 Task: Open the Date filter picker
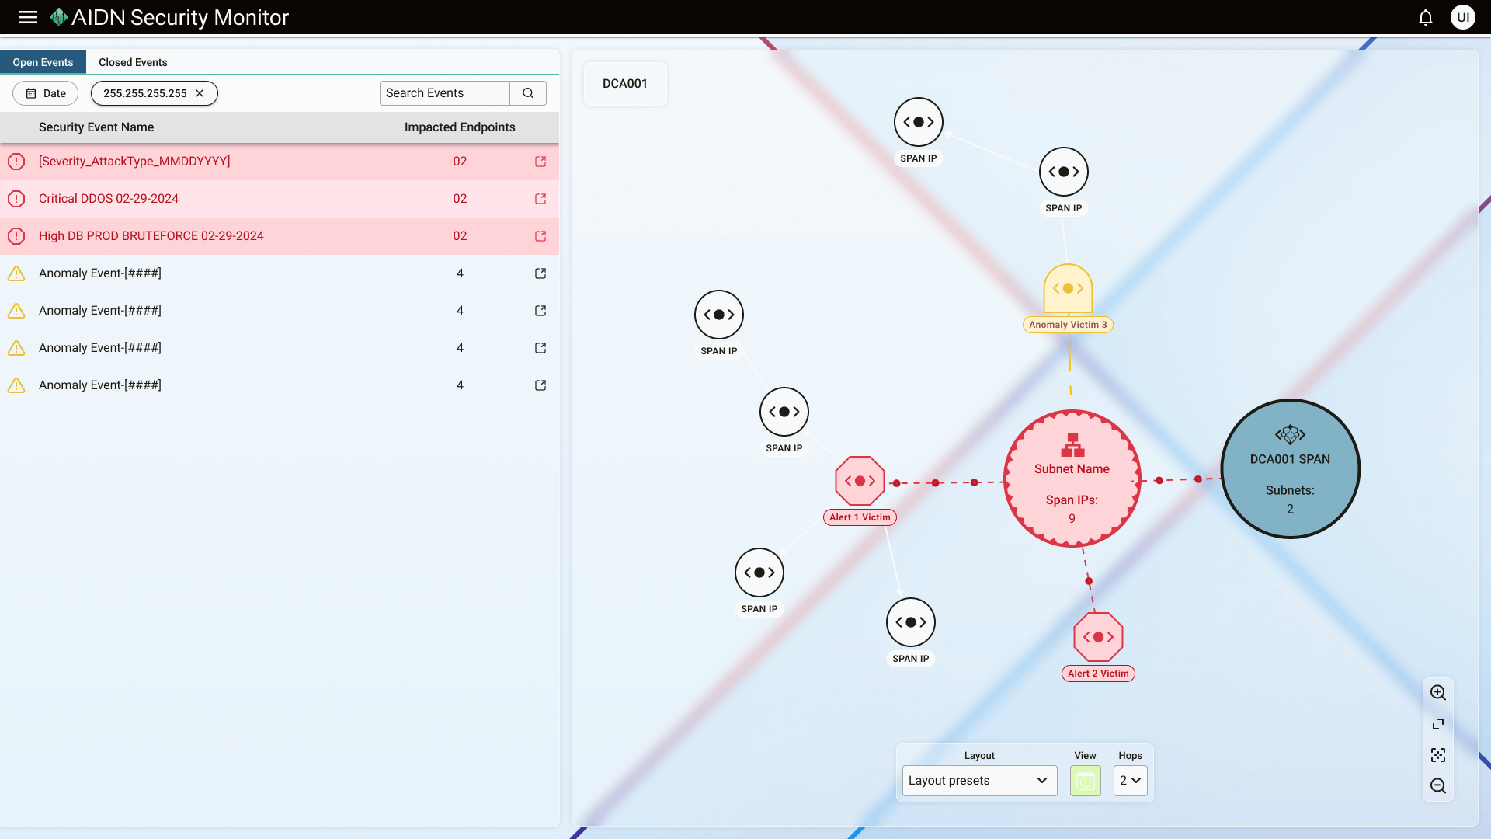(46, 93)
